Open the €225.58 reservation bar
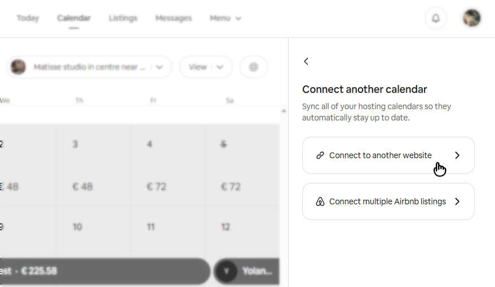 point(101,271)
